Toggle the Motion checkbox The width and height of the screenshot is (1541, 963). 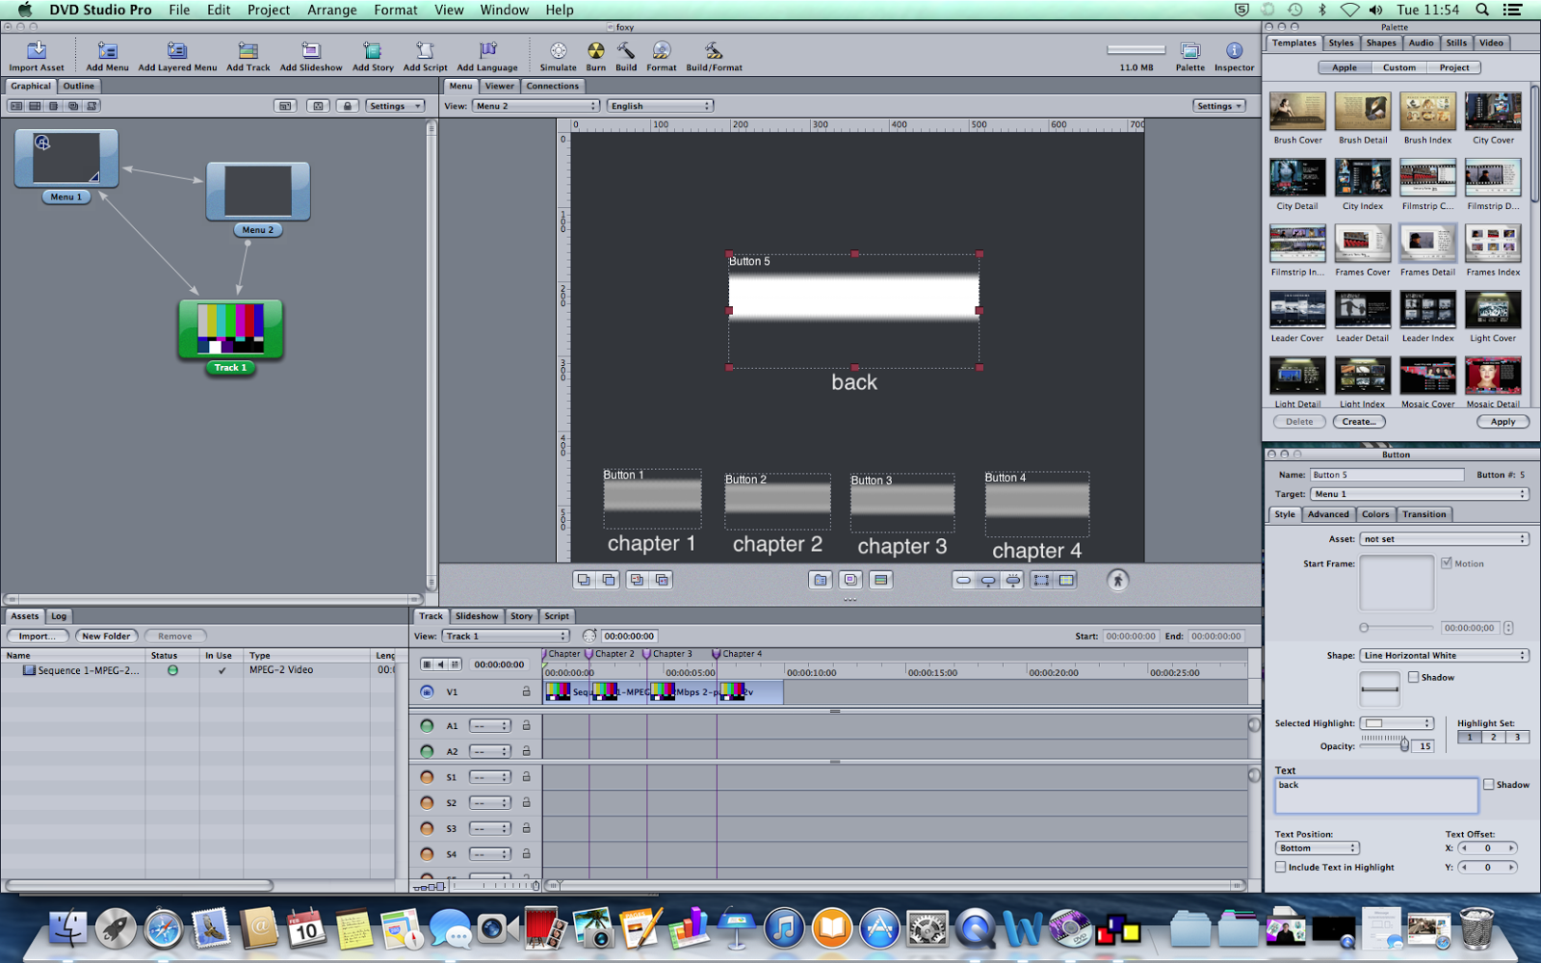click(x=1447, y=563)
